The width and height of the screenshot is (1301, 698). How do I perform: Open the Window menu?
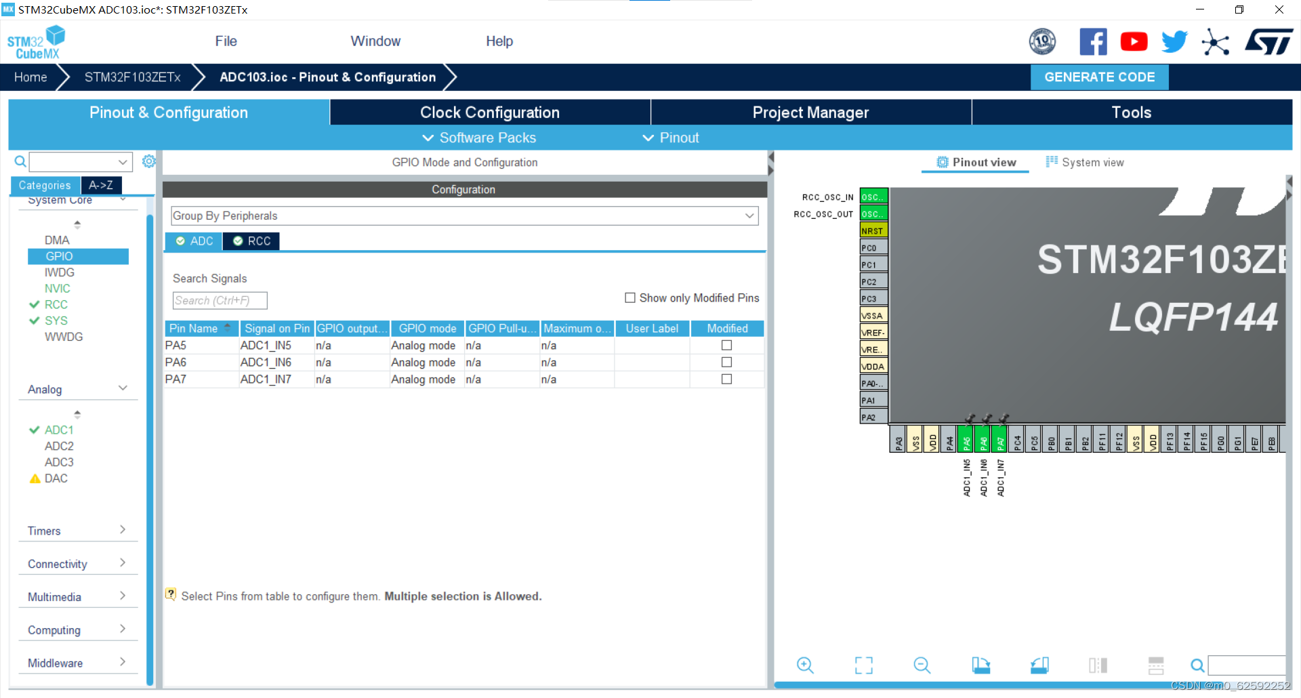tap(375, 41)
